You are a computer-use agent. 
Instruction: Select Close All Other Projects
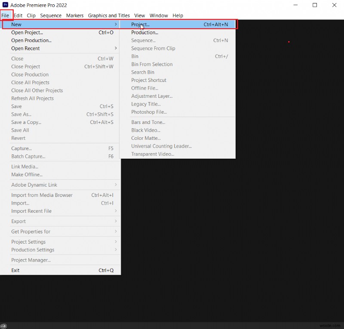[61, 91]
